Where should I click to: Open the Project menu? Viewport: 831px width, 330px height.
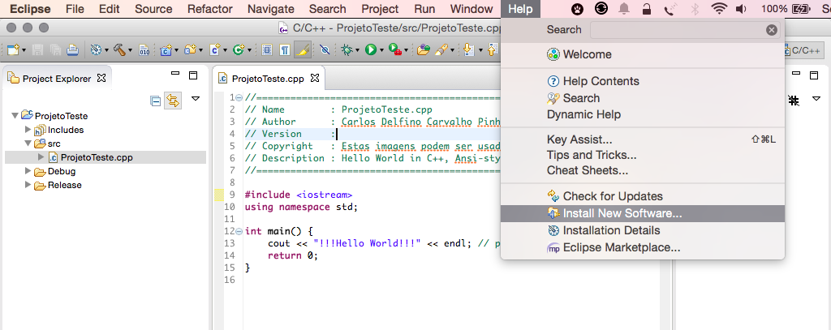380,9
